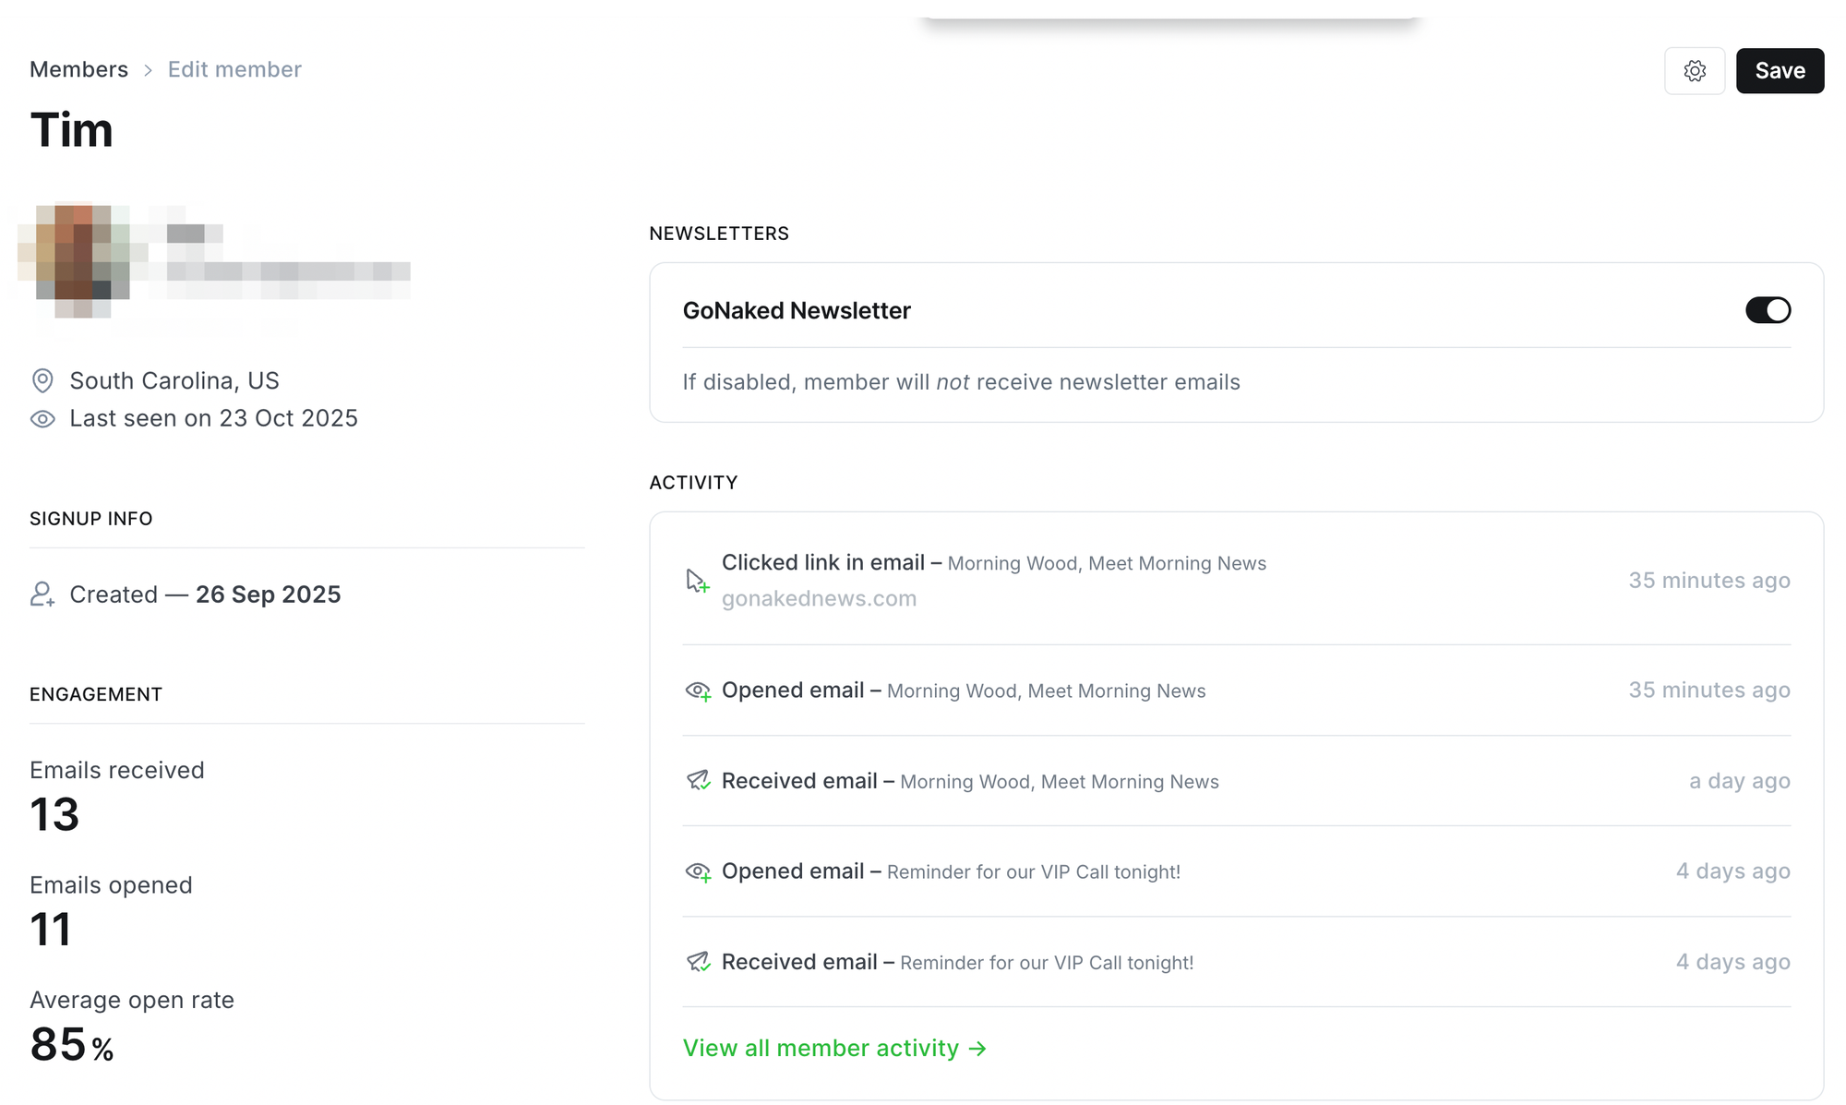Click the eye icon beside Last seen
This screenshot has height=1105, width=1846.
tap(42, 419)
